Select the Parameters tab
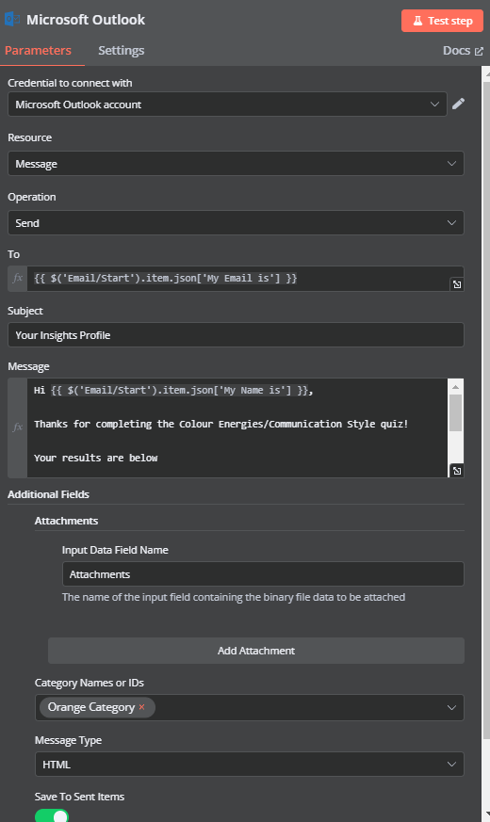Screen dimensions: 490x822 click(39, 50)
